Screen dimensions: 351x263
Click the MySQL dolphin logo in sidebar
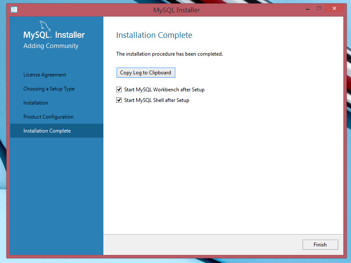[x=45, y=26]
